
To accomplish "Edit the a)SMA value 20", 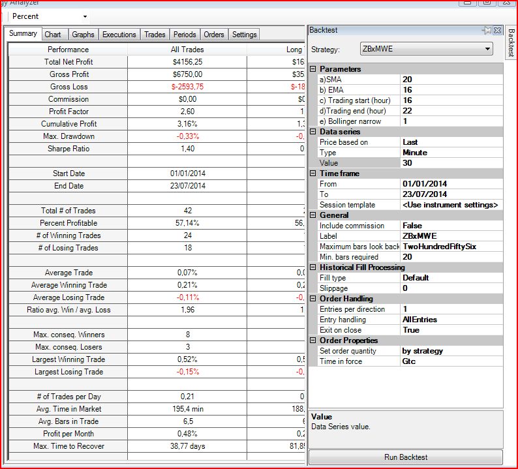I will tap(451, 80).
